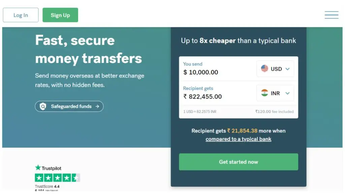This screenshot has height=194, width=345.
Task: Click the TrustScore 4.4 text
Action: pyautogui.click(x=47, y=187)
